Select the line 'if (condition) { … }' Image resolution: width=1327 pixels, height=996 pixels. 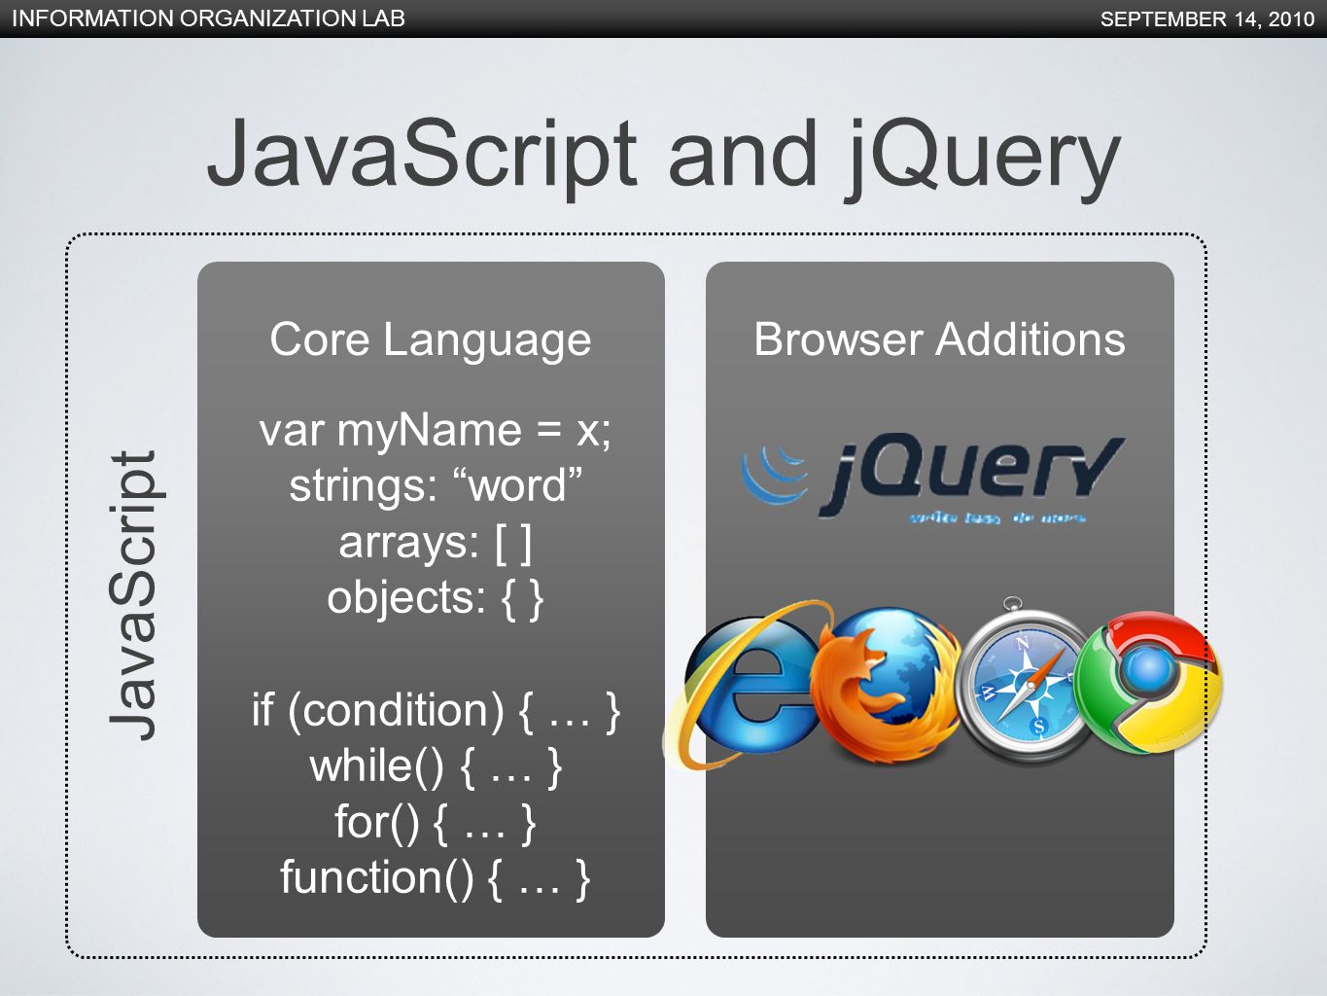pos(436,710)
